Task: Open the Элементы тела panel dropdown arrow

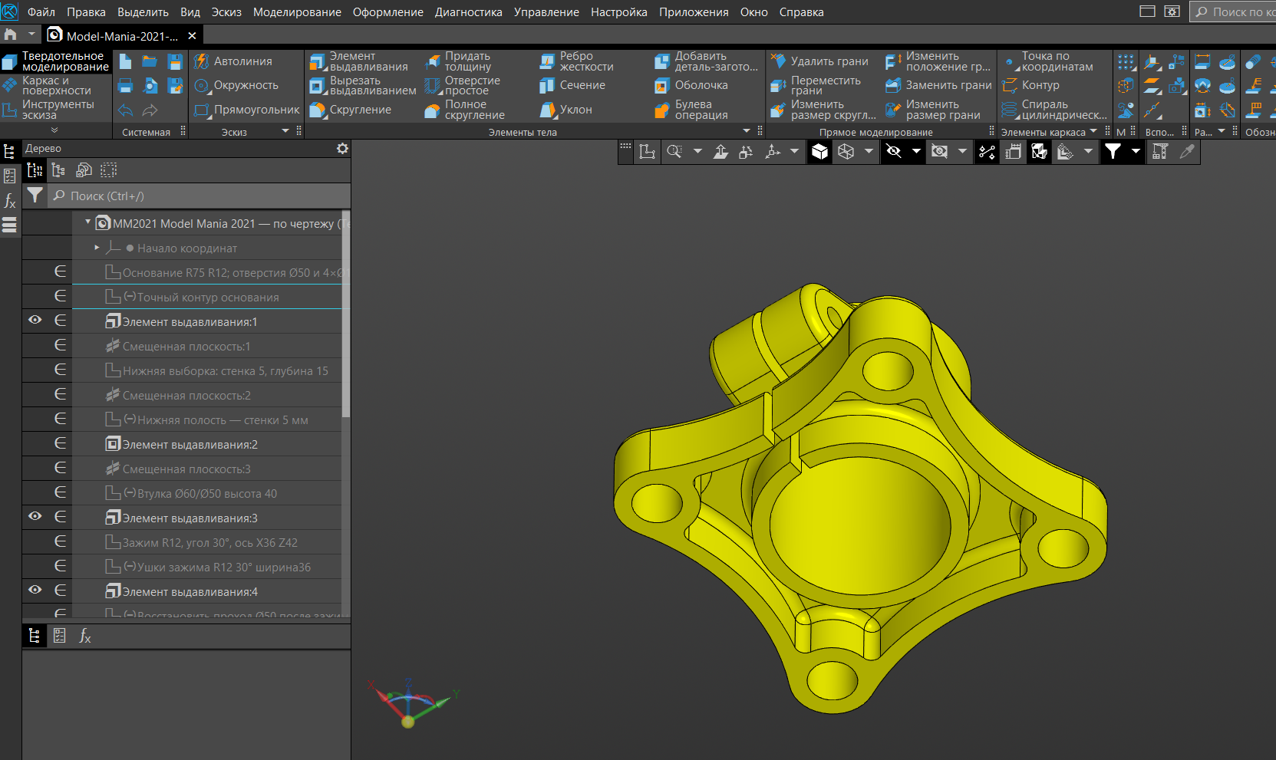Action: (x=747, y=131)
